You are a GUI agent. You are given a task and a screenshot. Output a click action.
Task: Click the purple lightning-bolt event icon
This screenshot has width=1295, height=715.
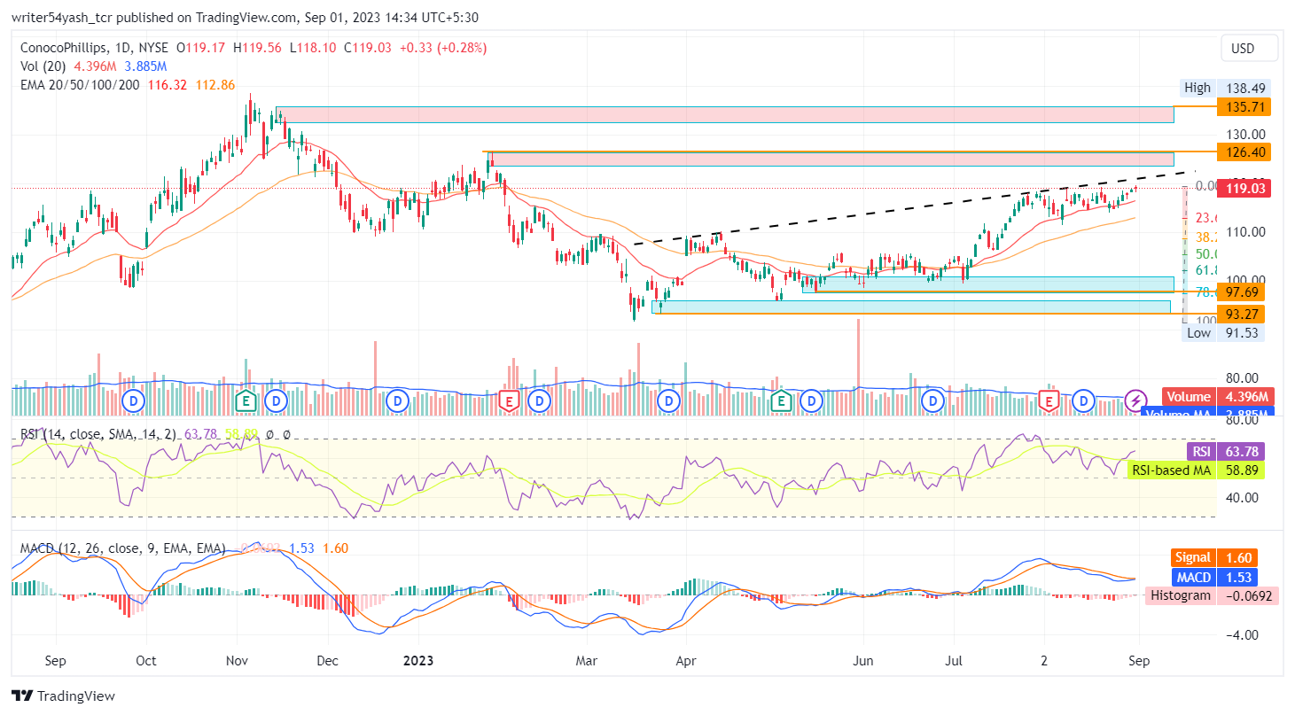1135,401
